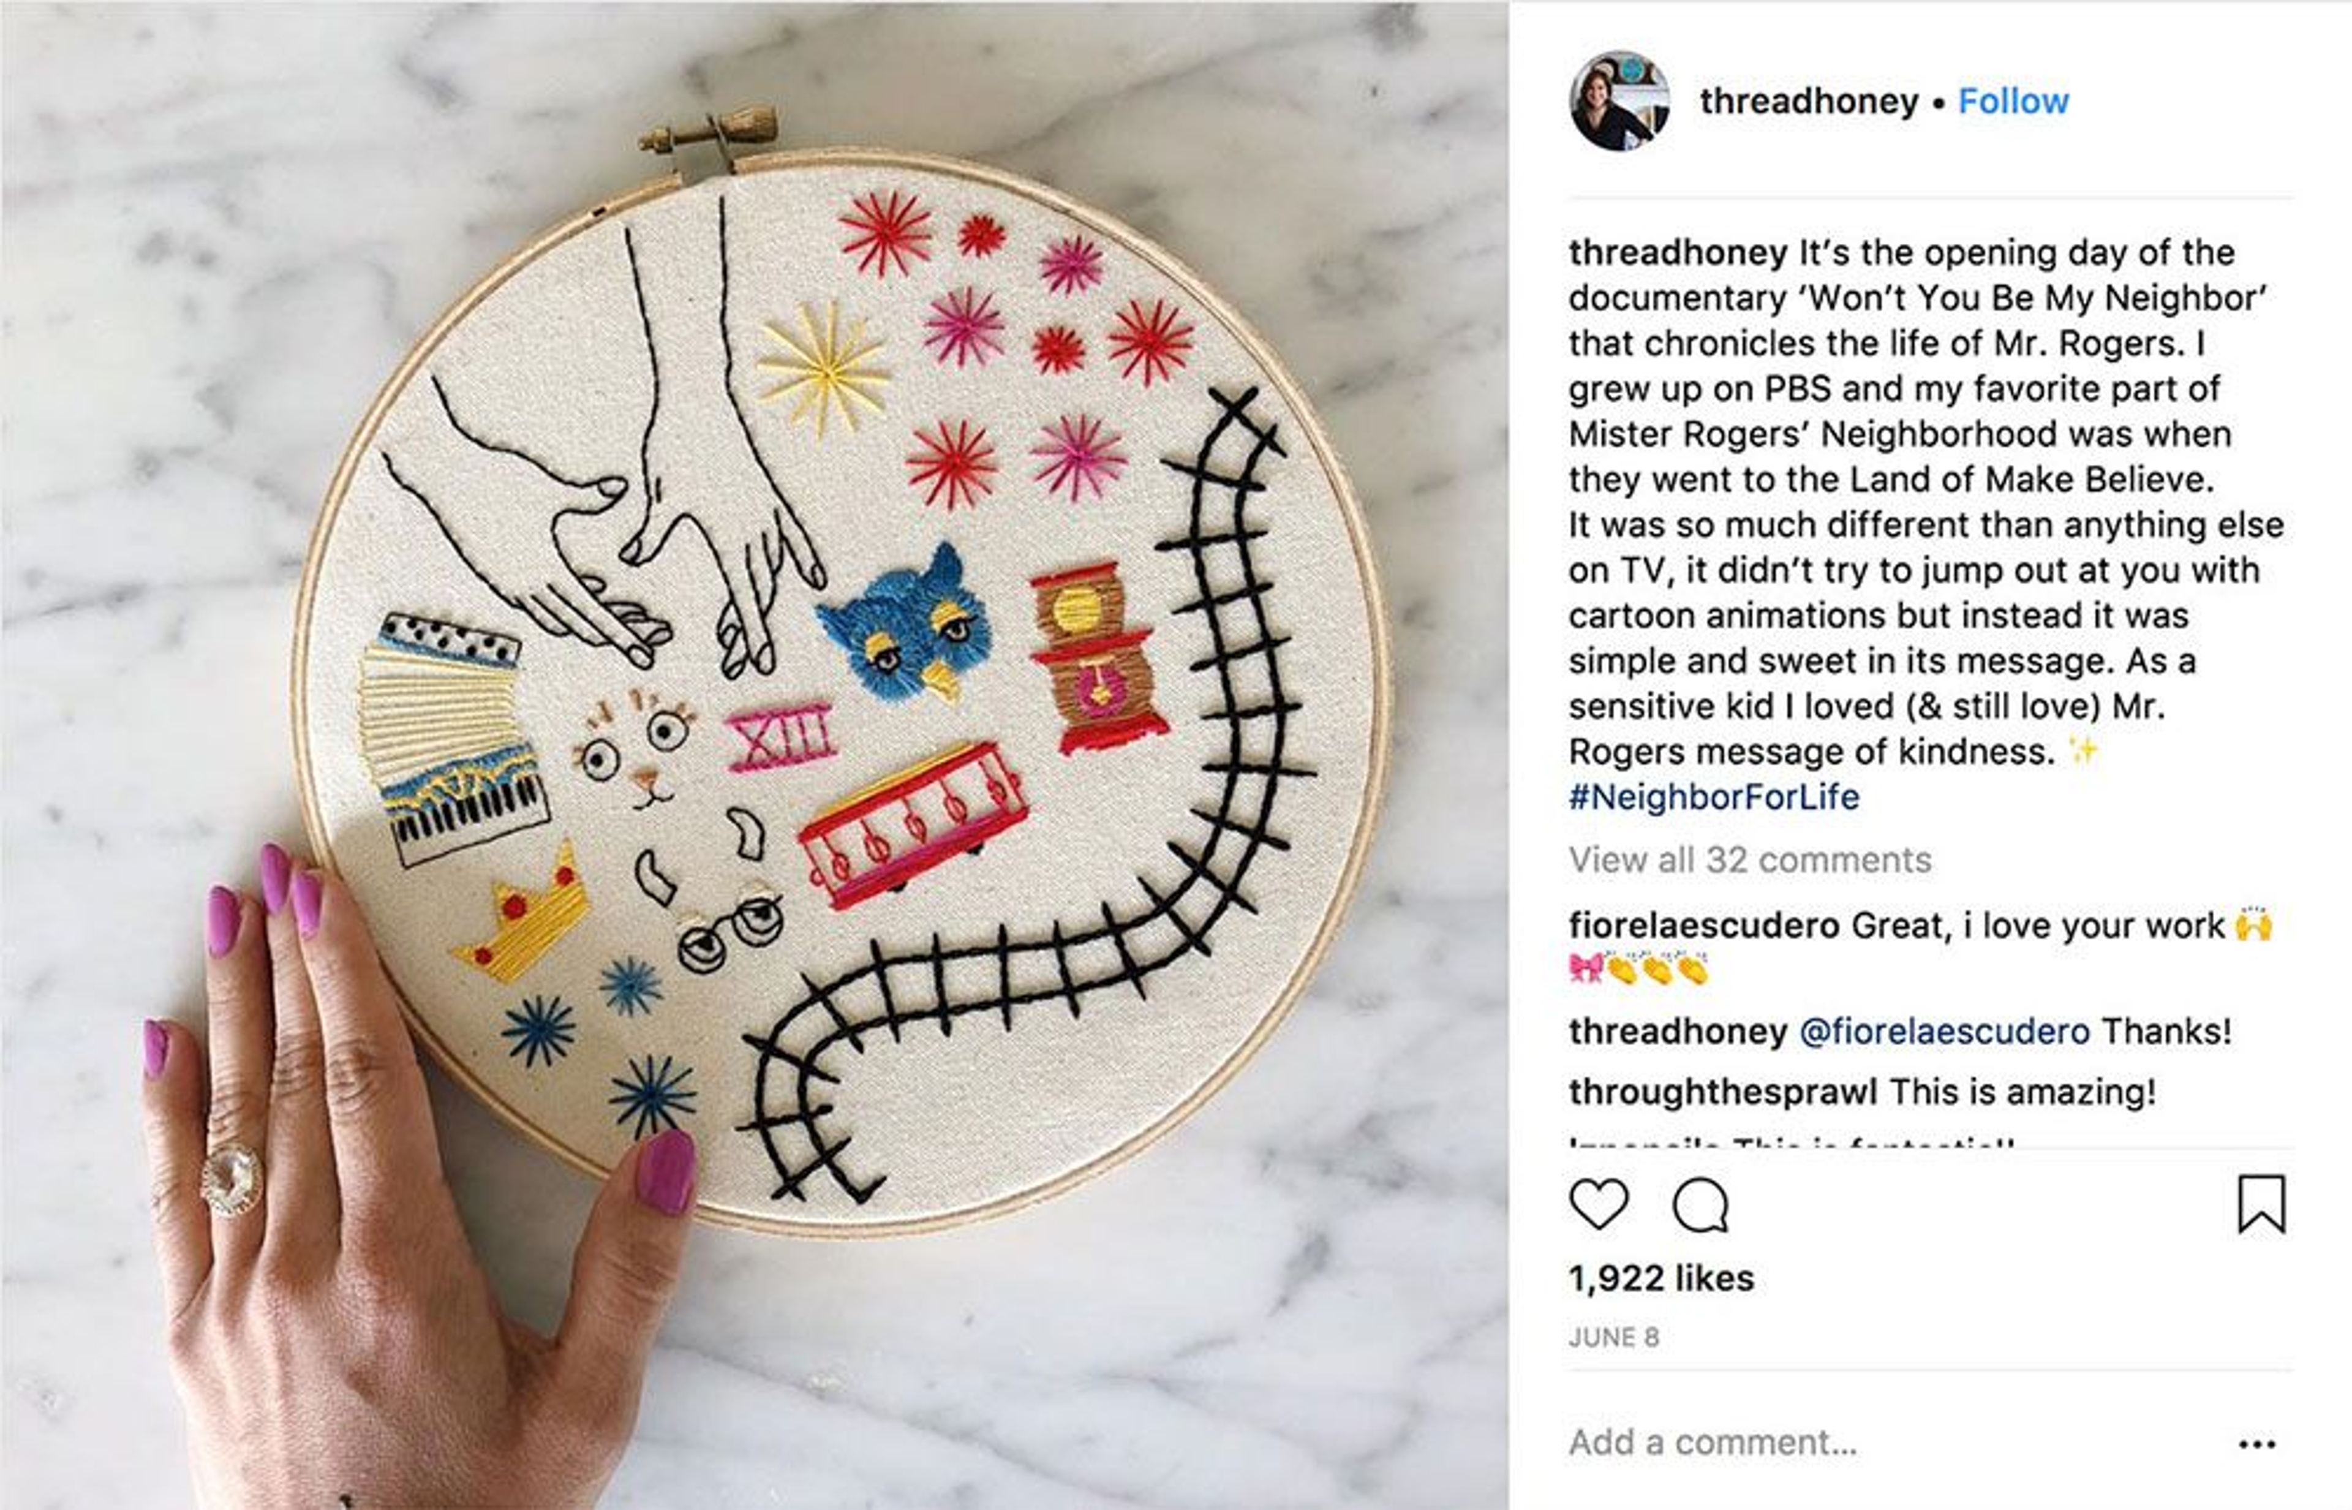Click threadhoney name in the caption
This screenshot has width=2352, height=1510.
pyautogui.click(x=1678, y=253)
